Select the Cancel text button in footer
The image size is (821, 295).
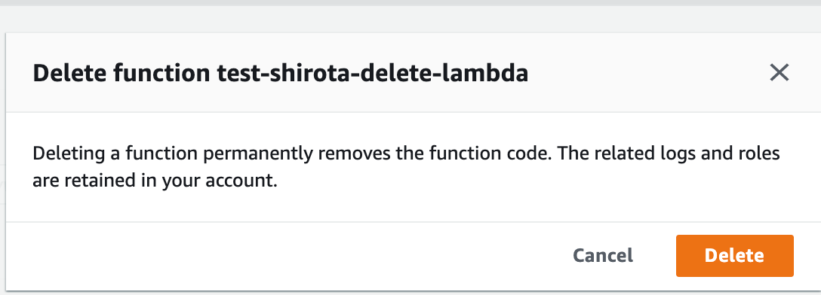pyautogui.click(x=603, y=255)
